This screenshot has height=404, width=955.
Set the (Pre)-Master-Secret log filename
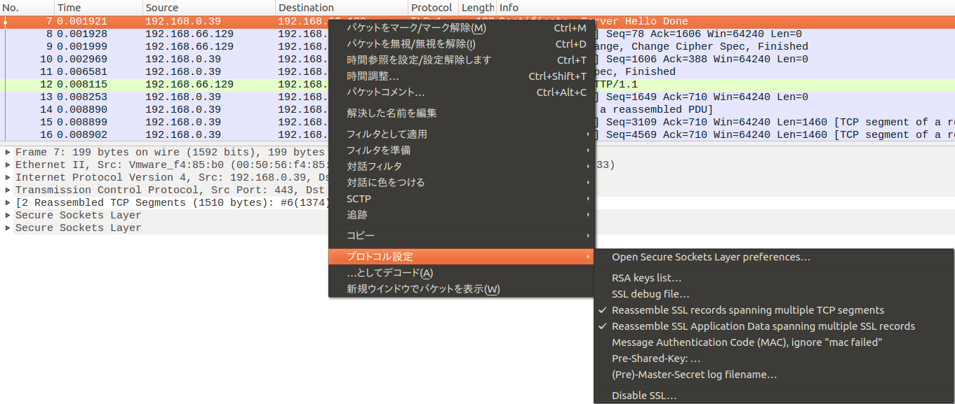693,375
